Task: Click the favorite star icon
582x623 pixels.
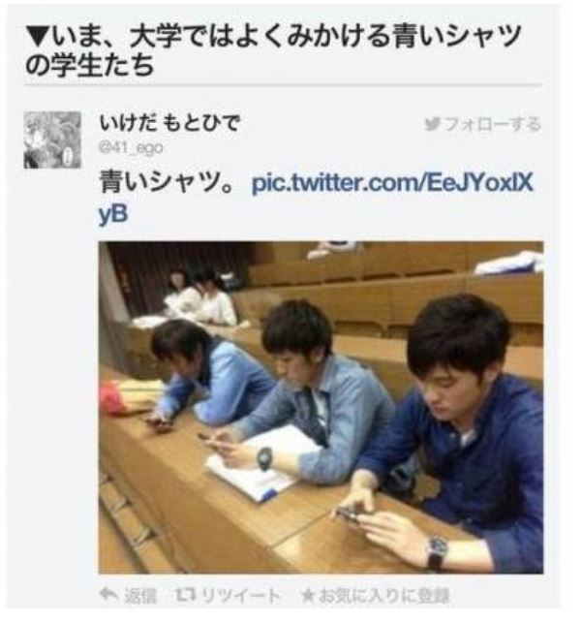Action: [x=308, y=595]
